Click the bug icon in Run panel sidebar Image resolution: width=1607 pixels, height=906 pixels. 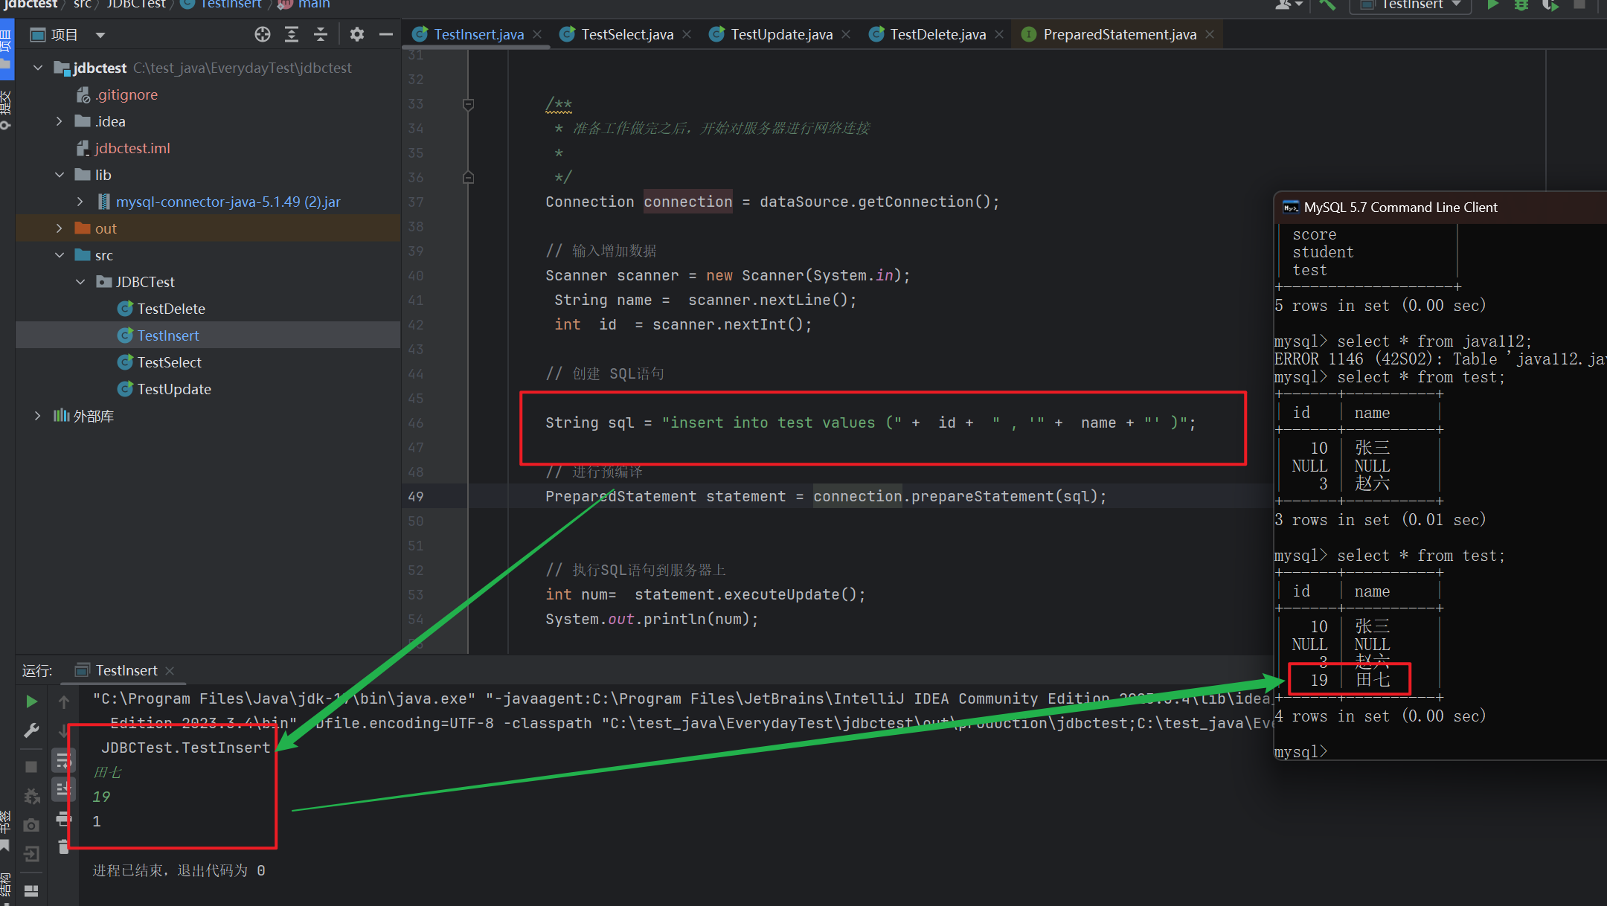[31, 797]
